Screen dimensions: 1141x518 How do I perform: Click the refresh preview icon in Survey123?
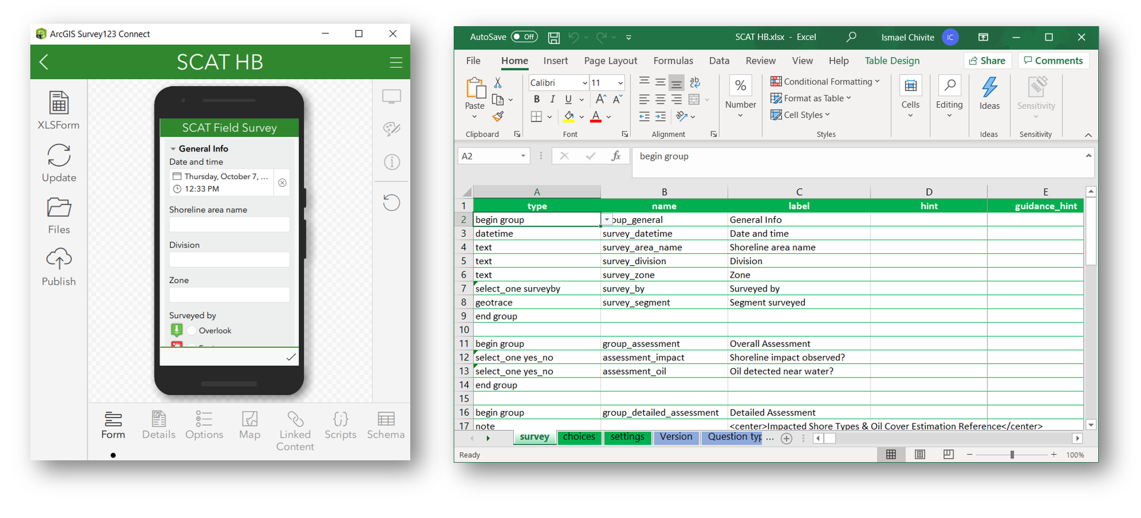click(391, 202)
